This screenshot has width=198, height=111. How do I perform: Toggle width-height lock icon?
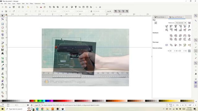click(x=91, y=11)
